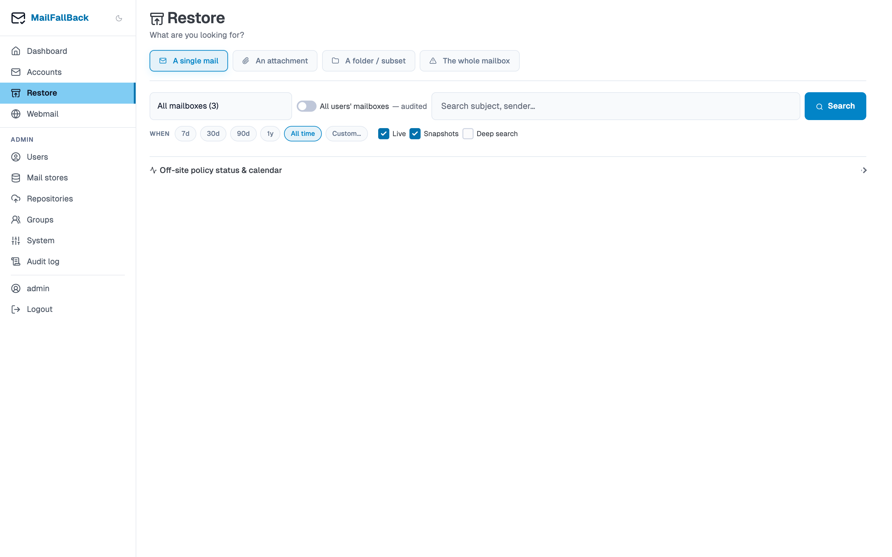Select the A single mail option
This screenshot has width=892, height=557.
[x=189, y=61]
